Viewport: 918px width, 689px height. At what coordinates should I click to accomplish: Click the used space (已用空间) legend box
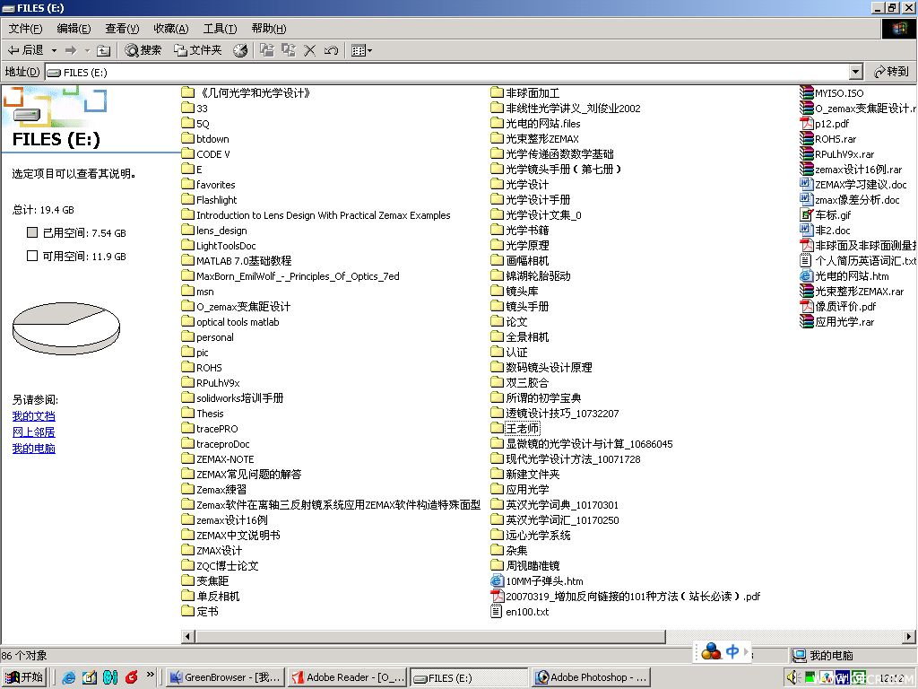32,232
